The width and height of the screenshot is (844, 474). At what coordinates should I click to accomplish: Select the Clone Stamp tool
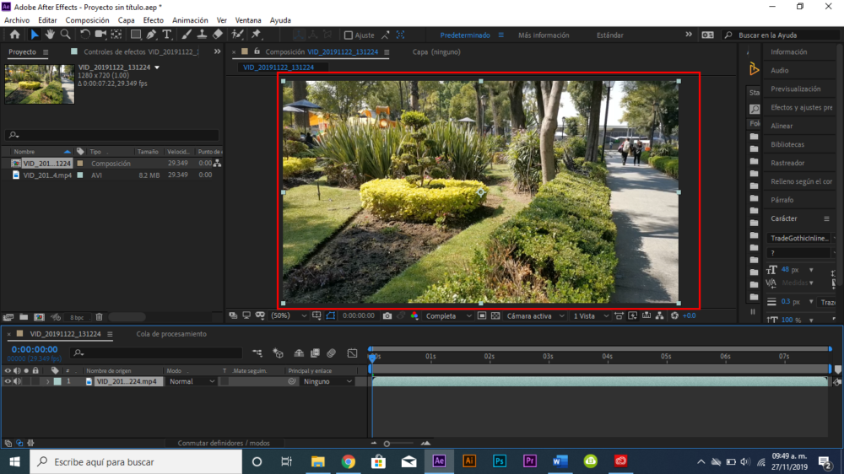click(201, 35)
